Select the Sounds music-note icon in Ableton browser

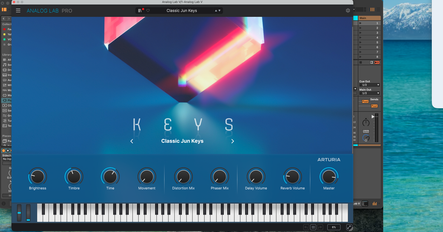[x=5, y=65]
